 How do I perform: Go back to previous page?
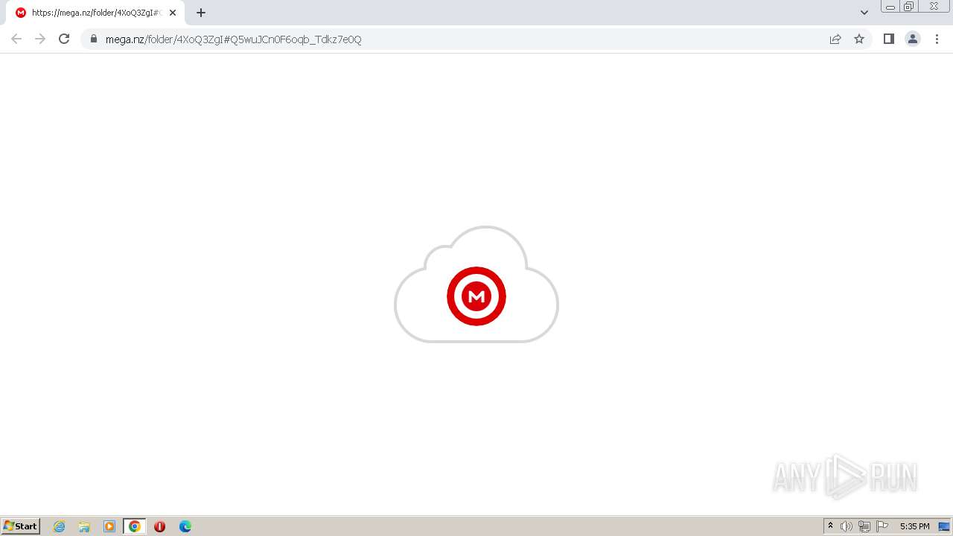pos(16,39)
